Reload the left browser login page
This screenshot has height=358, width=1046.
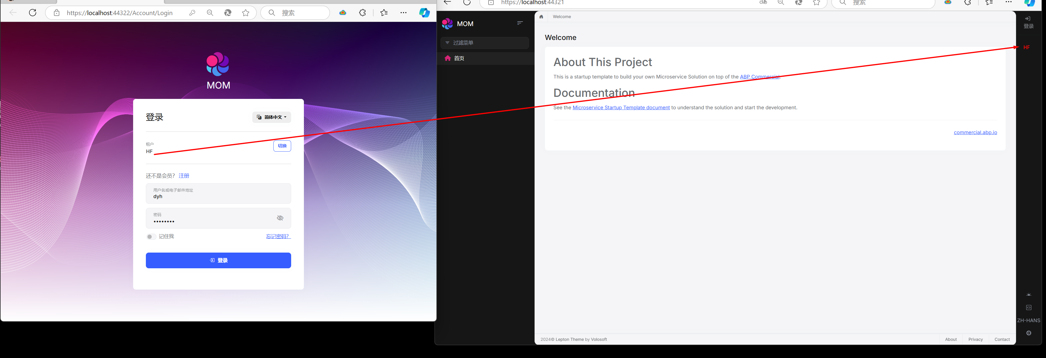point(33,13)
